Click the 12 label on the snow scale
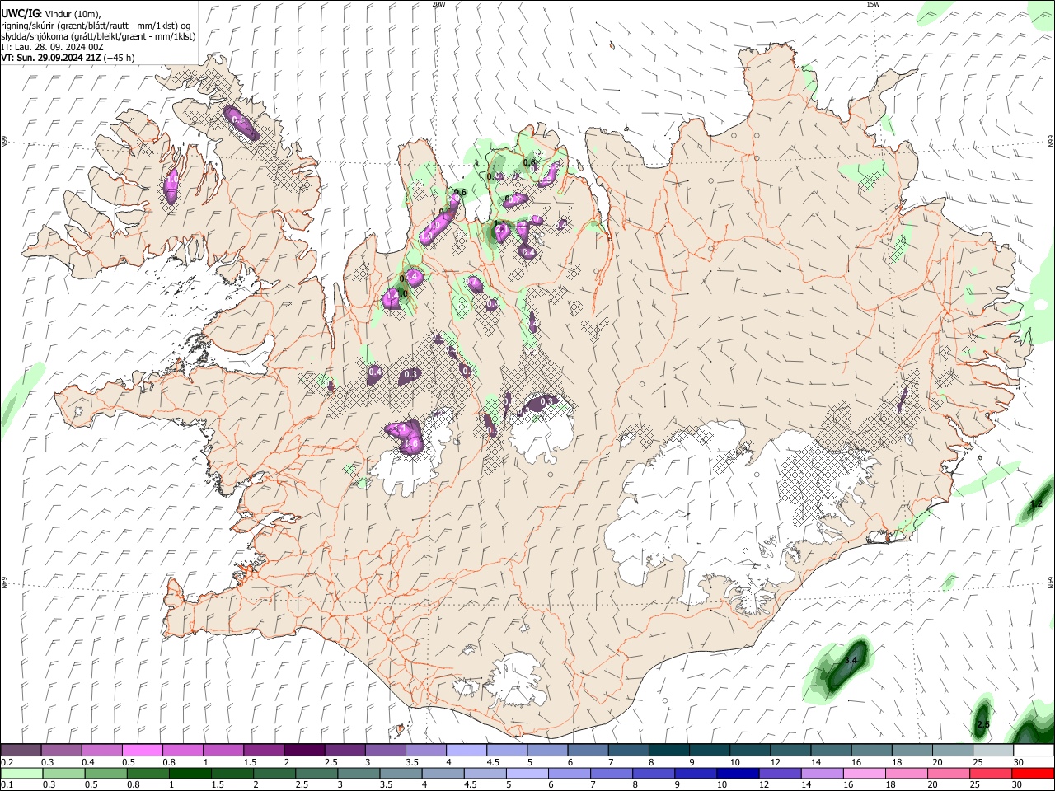 tap(776, 762)
